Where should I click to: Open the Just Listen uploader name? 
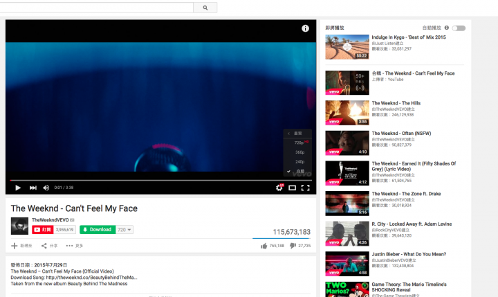(387, 43)
